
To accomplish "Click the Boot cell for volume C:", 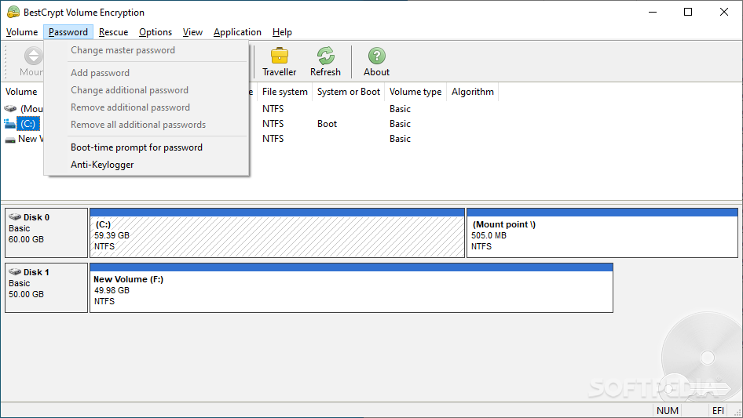I will coord(327,124).
